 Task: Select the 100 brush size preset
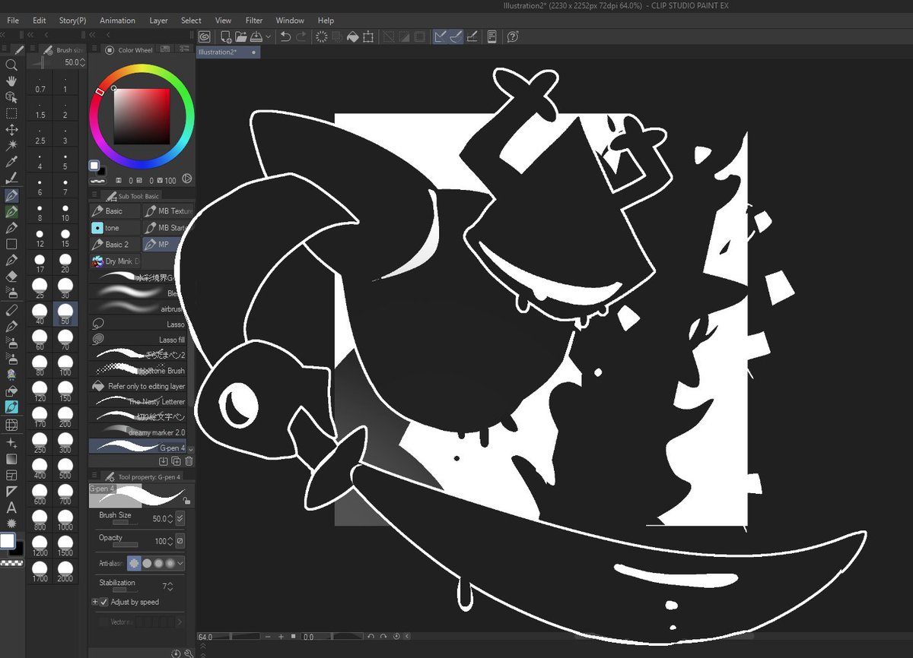point(65,364)
